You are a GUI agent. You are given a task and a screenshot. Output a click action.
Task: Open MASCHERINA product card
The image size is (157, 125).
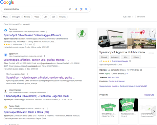coord(147,111)
